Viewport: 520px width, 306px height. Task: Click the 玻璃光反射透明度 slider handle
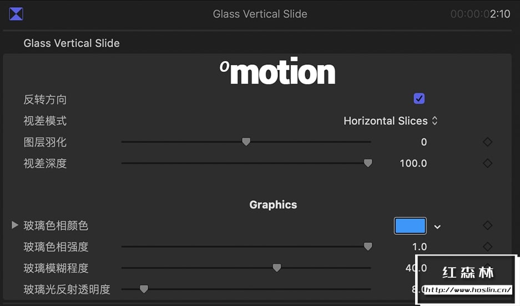[x=144, y=289]
